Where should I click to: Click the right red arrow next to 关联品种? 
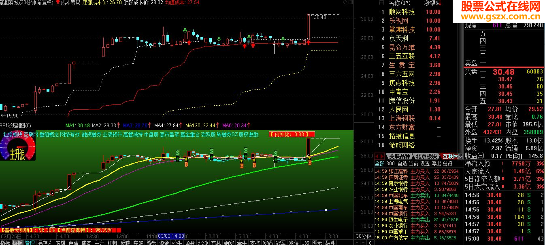click(382, 156)
